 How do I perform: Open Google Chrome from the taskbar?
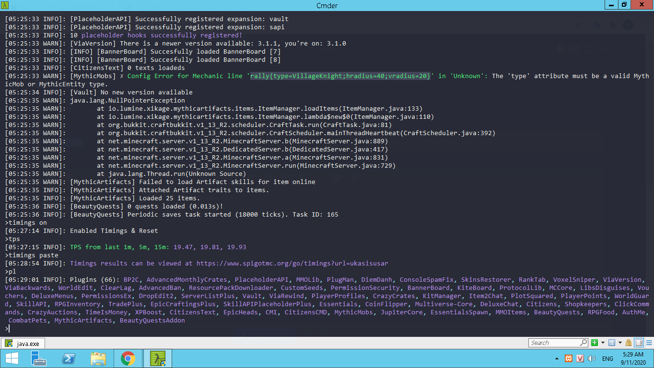pyautogui.click(x=128, y=358)
